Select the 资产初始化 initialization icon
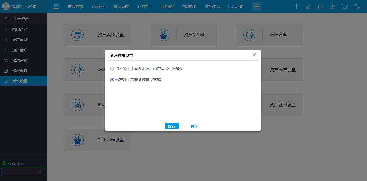367x181 pixels. click(x=163, y=35)
